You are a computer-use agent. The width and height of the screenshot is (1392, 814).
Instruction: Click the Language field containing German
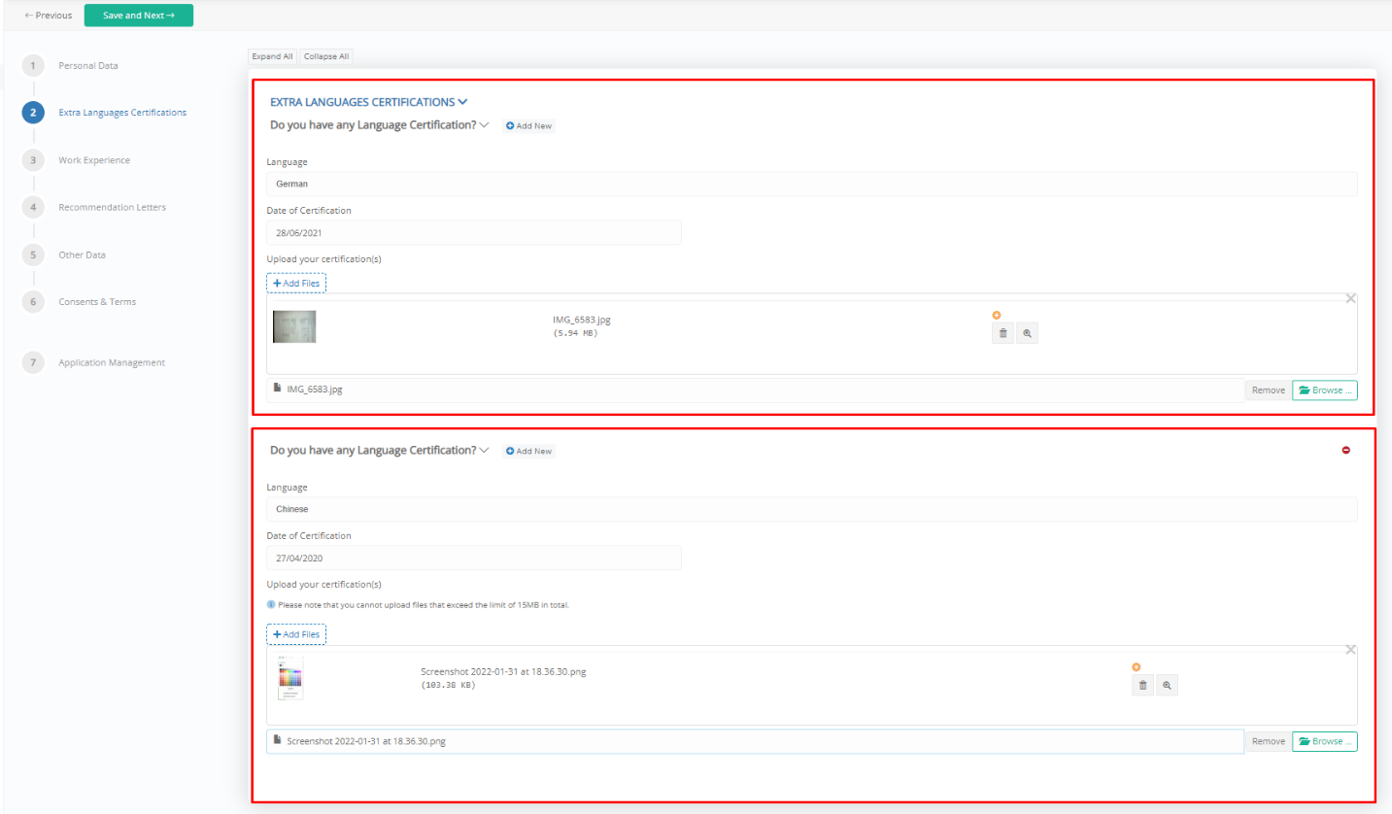pyautogui.click(x=812, y=184)
